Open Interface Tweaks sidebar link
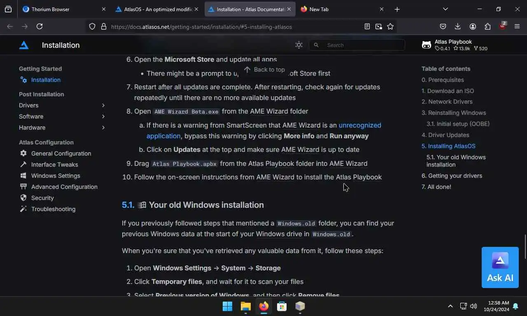The height and width of the screenshot is (316, 527). point(54,165)
